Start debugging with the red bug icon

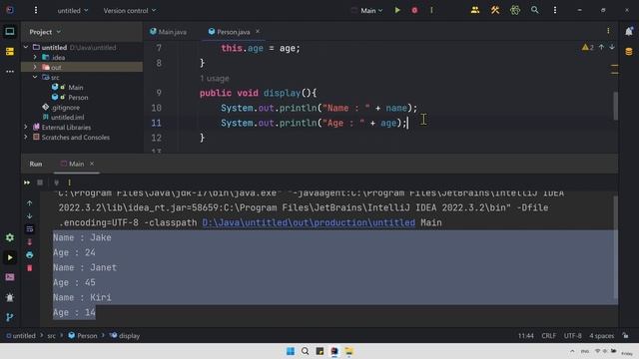pos(414,10)
